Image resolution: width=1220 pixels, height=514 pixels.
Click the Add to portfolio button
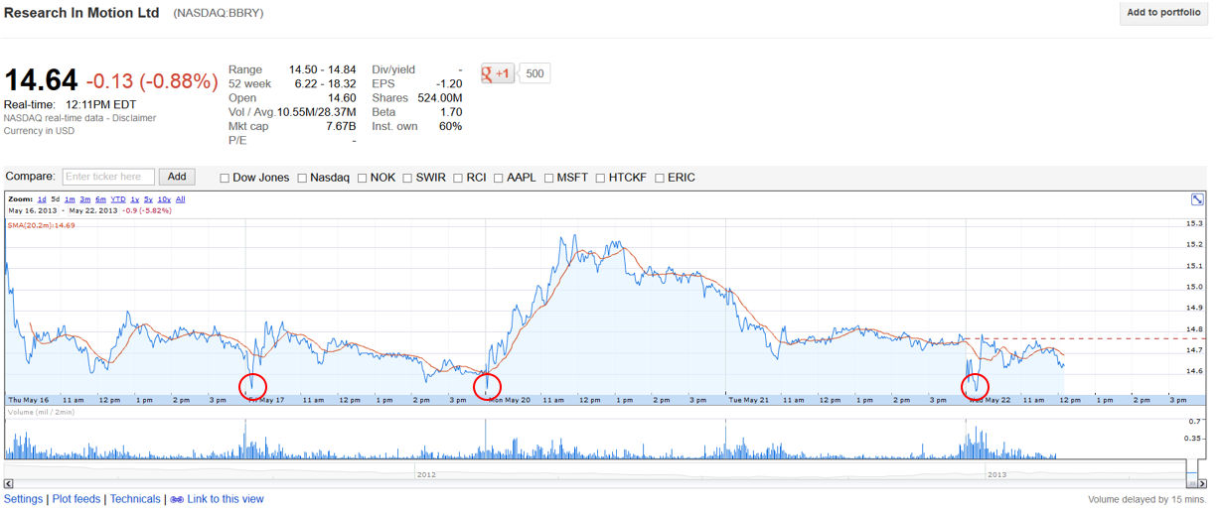[1163, 13]
